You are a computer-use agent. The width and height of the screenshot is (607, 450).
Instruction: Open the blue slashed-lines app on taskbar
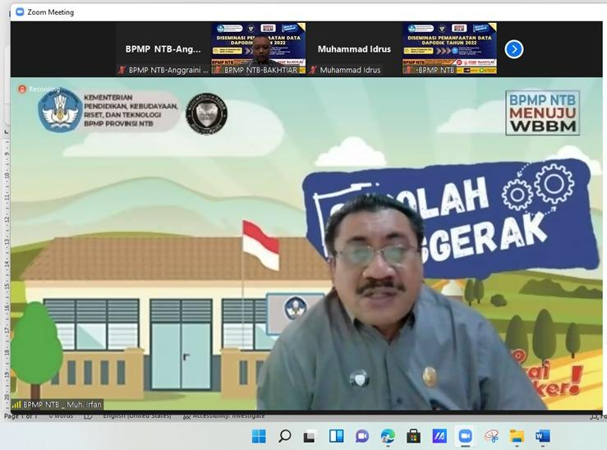coord(439,436)
